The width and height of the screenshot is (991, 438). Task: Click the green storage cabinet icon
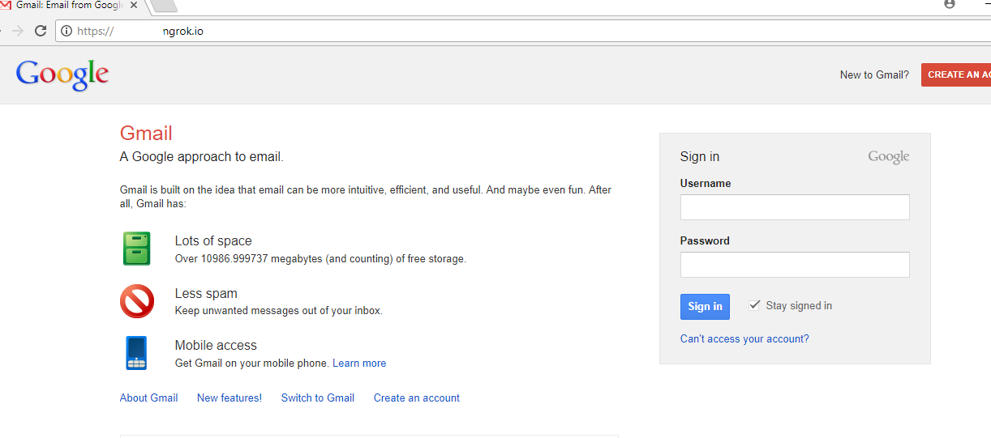[x=136, y=249]
